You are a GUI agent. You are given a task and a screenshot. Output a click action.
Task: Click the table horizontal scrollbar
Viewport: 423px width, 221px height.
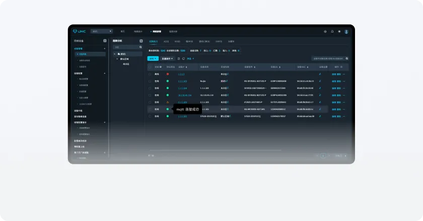tap(215, 150)
